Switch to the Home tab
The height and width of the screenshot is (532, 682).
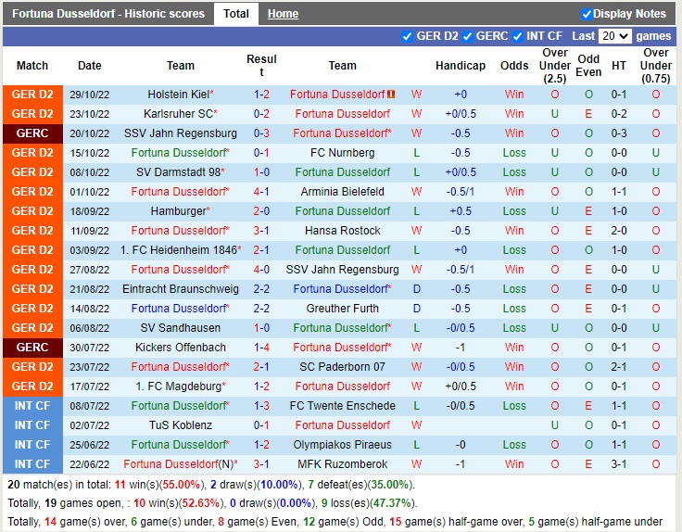pos(283,14)
